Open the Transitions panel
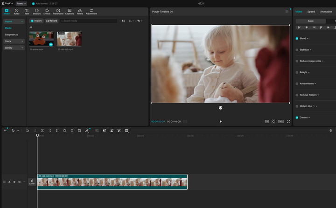The image size is (336, 208). tap(58, 12)
